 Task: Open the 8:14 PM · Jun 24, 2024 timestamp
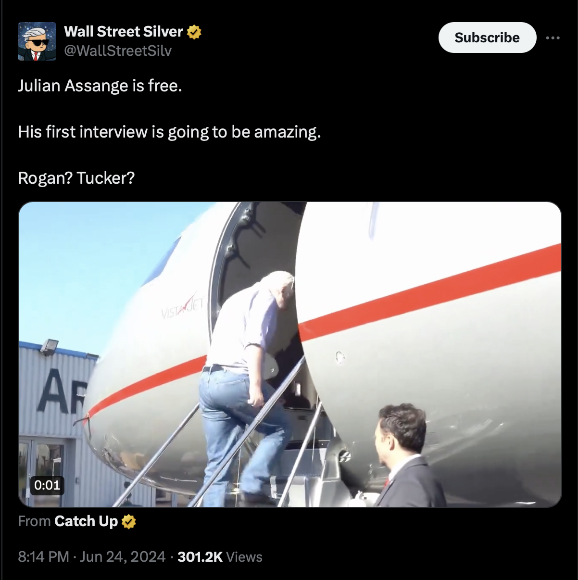[92, 557]
